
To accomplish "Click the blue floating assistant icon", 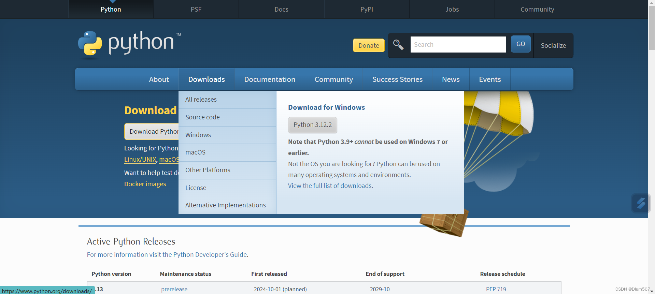I will pyautogui.click(x=641, y=203).
